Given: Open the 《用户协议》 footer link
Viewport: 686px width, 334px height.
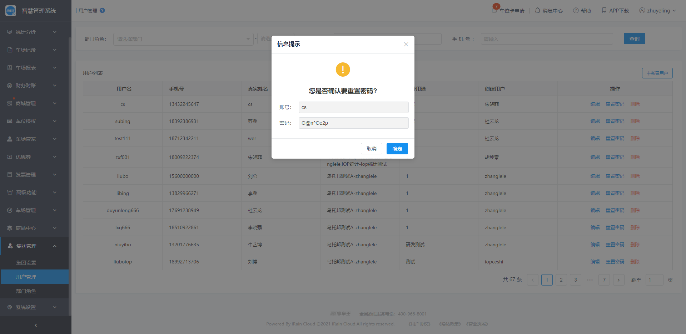Looking at the screenshot, I should coord(419,324).
